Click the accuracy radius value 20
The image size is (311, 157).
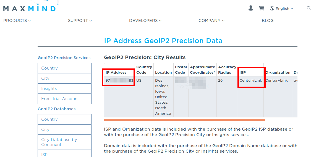coord(220,81)
